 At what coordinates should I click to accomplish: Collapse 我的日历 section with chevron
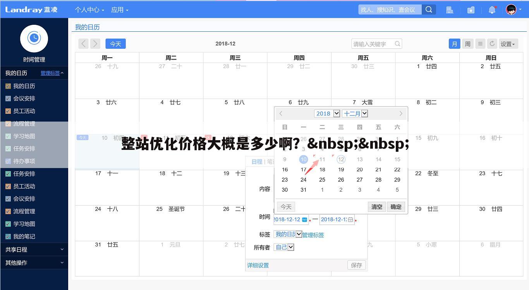click(x=62, y=73)
